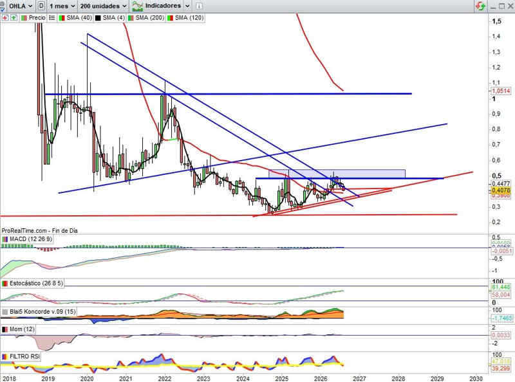Viewport: 515px width, 382px height.
Task: Click the 2028 label on time axis
Action: 398,379
